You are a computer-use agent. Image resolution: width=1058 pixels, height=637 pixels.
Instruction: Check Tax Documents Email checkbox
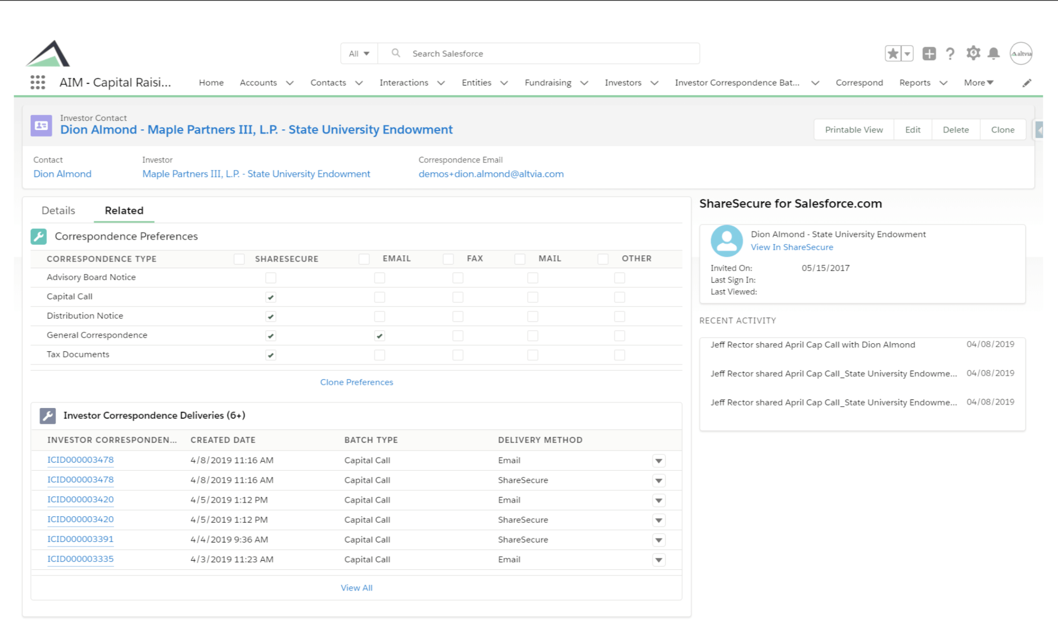click(x=379, y=355)
